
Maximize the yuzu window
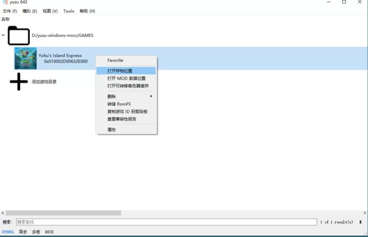point(344,2)
